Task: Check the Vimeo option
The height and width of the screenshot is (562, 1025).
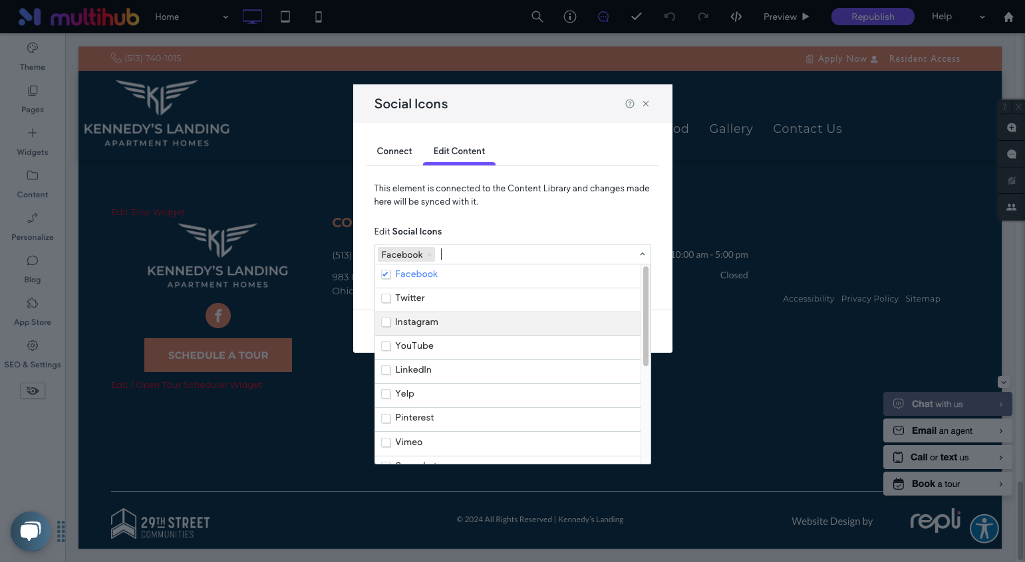Action: [x=386, y=442]
